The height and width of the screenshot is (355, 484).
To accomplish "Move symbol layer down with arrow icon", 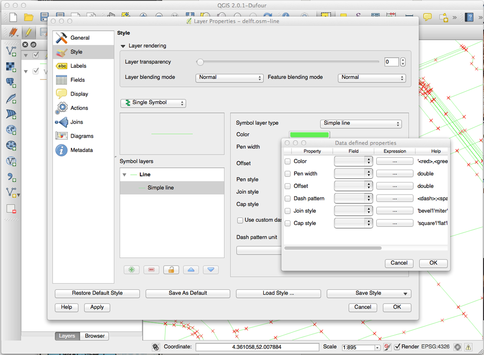I will click(211, 269).
